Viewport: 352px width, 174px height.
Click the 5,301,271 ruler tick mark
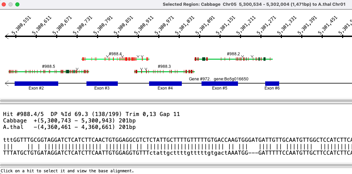click(x=261, y=36)
